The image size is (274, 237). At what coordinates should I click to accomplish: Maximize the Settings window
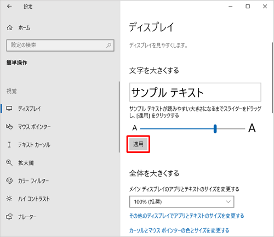(248, 7)
